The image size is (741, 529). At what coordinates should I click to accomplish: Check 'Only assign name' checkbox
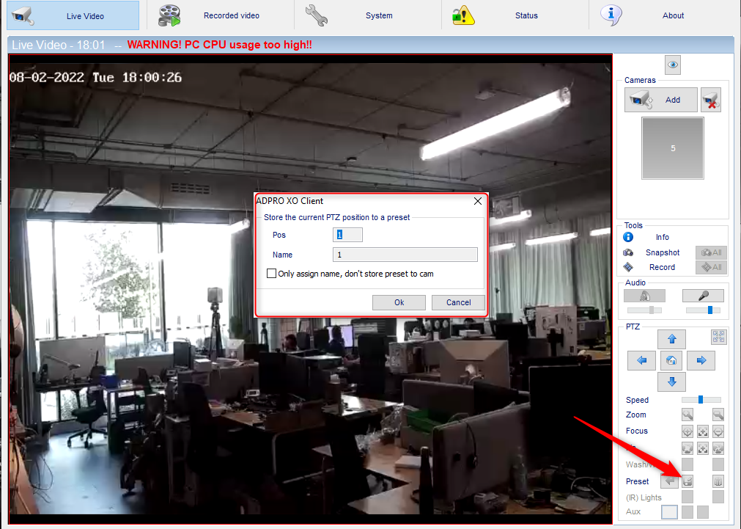(x=271, y=274)
